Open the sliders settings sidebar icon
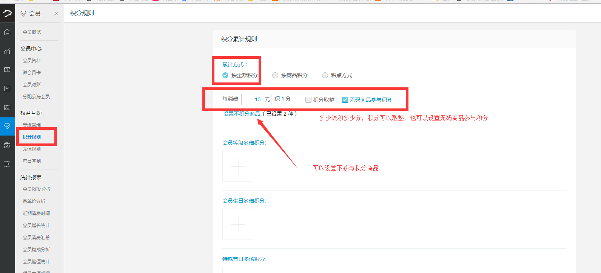Image resolution: width=601 pixels, height=273 pixels. click(7, 164)
